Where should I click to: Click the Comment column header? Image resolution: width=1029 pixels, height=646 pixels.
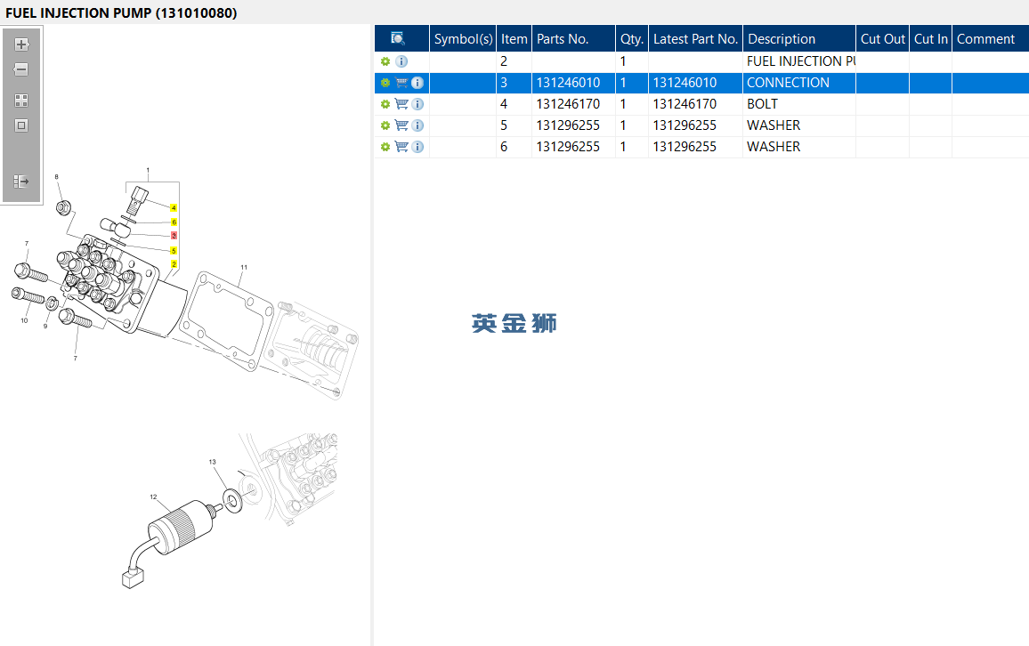pyautogui.click(x=991, y=38)
